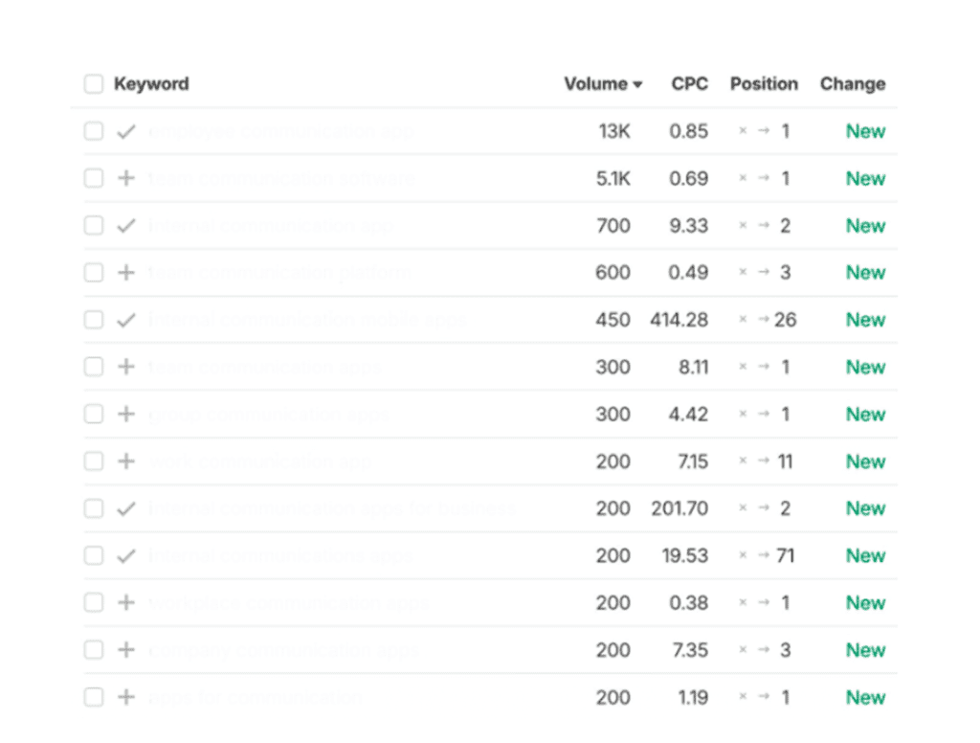Click the checkmark icon in the 414.28 CPC row

pos(125,320)
